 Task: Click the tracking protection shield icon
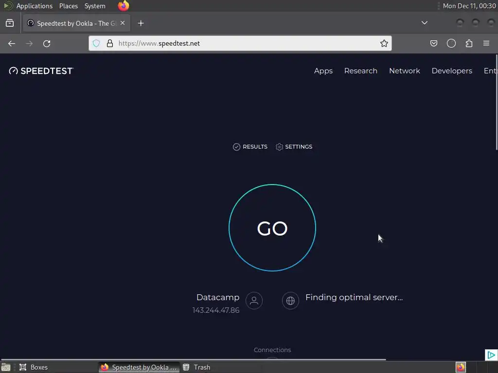(x=96, y=43)
